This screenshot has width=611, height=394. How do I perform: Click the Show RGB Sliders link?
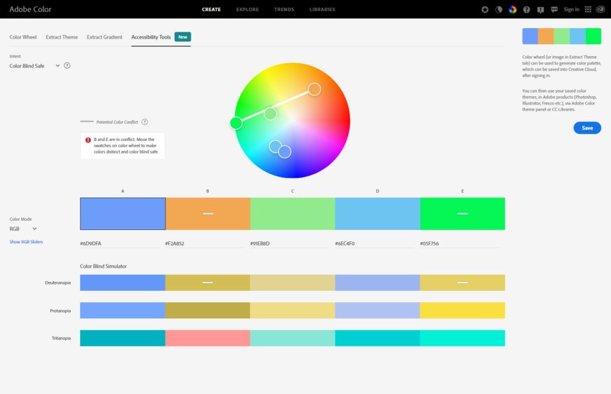point(26,242)
